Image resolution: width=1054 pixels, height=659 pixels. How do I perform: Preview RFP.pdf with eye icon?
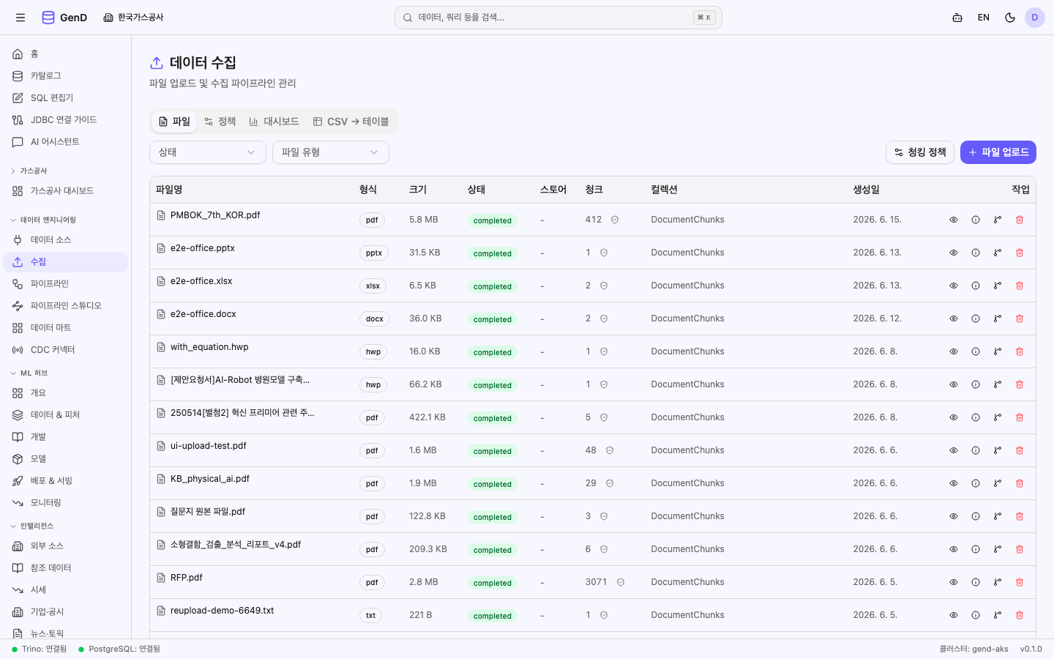(x=954, y=582)
